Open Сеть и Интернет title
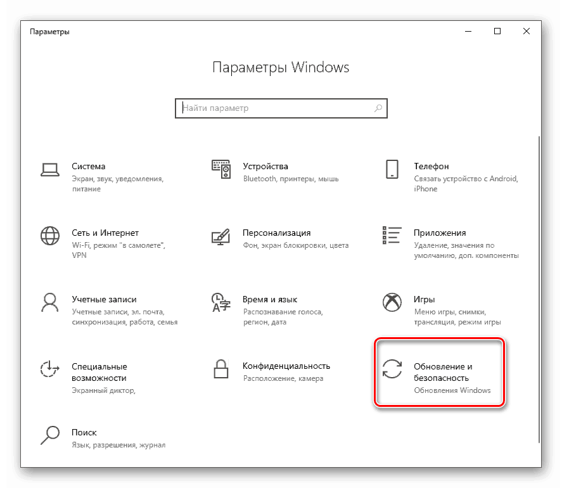 click(x=105, y=233)
